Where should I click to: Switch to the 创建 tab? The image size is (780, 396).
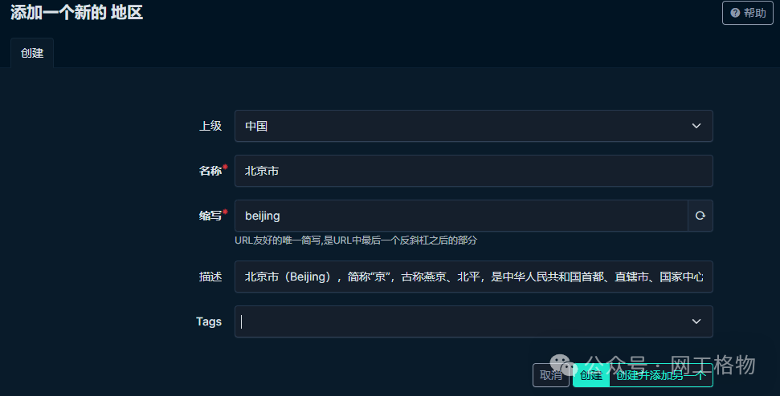[x=32, y=53]
